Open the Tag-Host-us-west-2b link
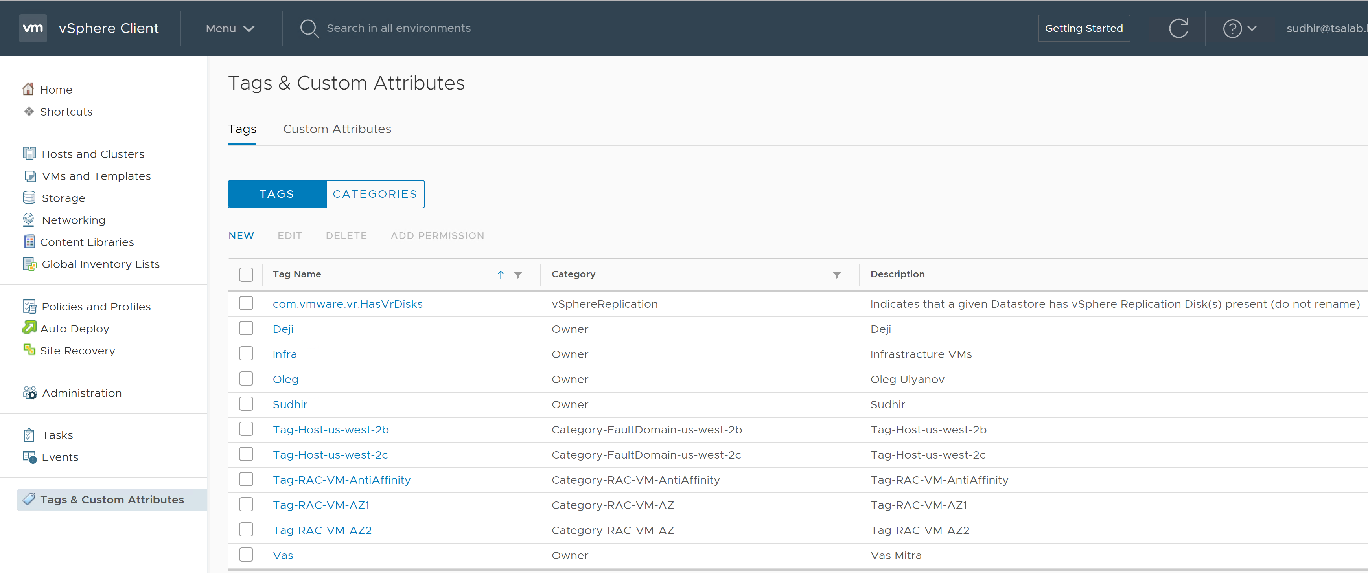Screen dimensions: 1368x573 coord(330,430)
